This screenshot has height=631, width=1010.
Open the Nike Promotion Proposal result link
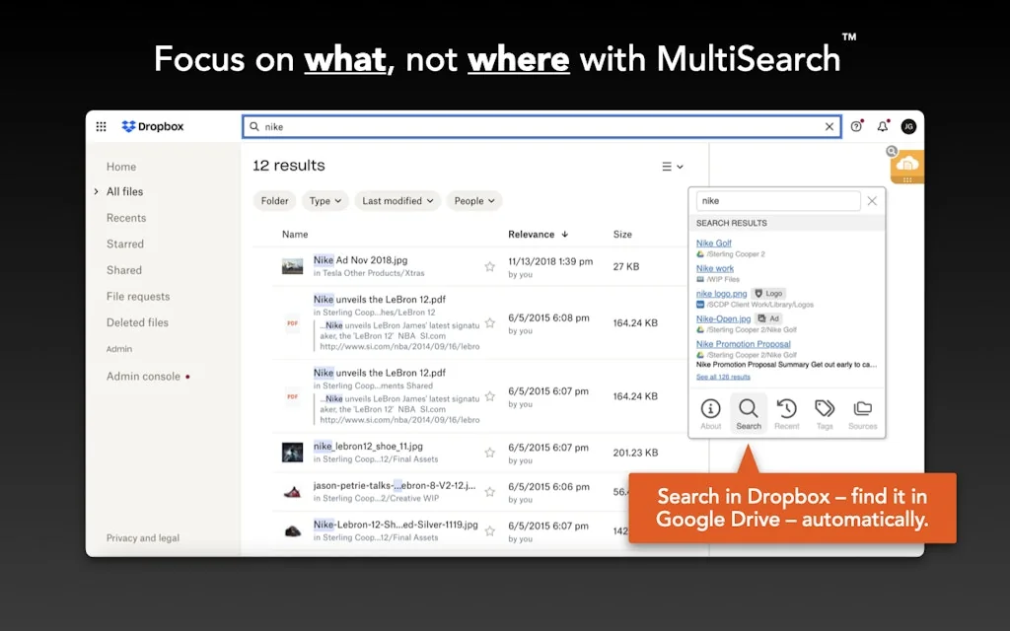(743, 344)
